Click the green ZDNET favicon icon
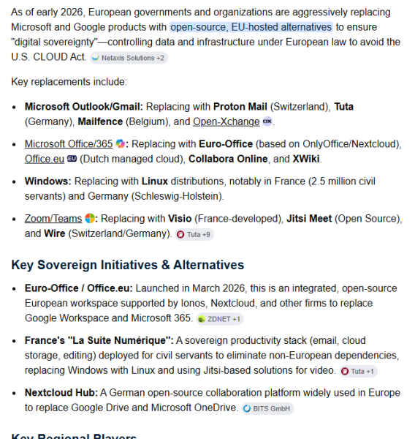This screenshot has width=415, height=439. click(202, 319)
